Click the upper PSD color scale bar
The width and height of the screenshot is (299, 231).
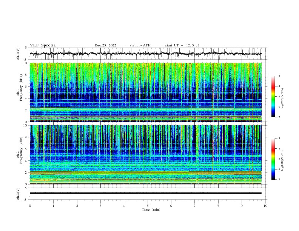click(273, 97)
